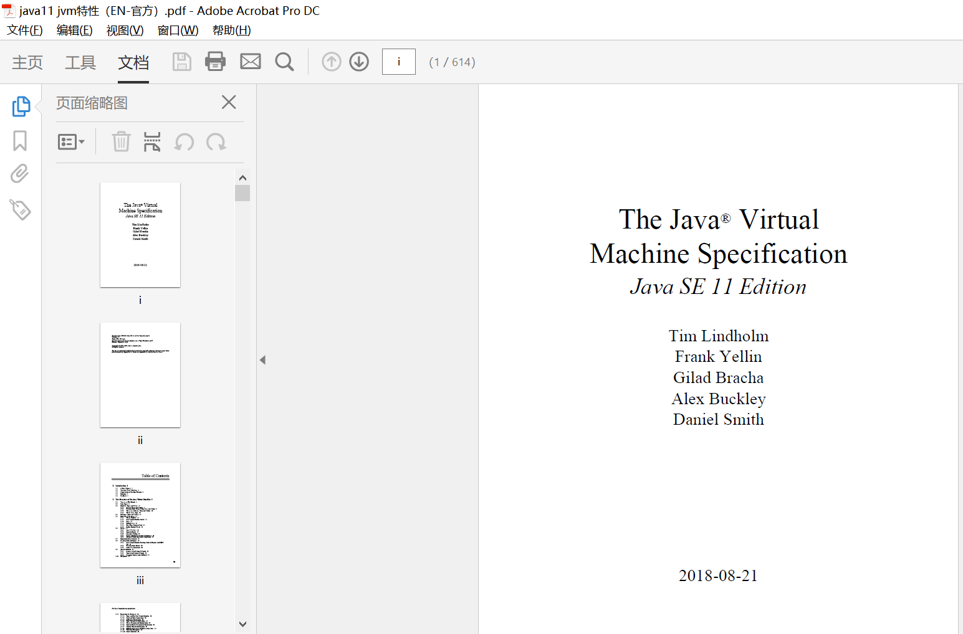Click the page count (1 / 614) text

point(453,62)
